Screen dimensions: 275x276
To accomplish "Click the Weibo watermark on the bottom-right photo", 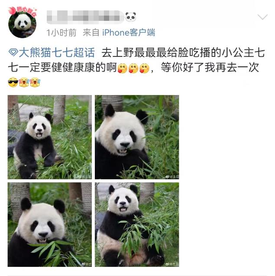I will [x=172, y=264].
